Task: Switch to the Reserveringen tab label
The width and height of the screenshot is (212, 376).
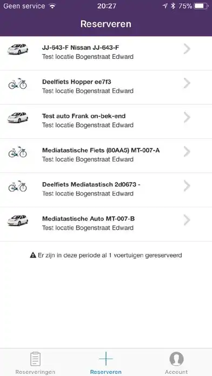Action: (x=35, y=372)
